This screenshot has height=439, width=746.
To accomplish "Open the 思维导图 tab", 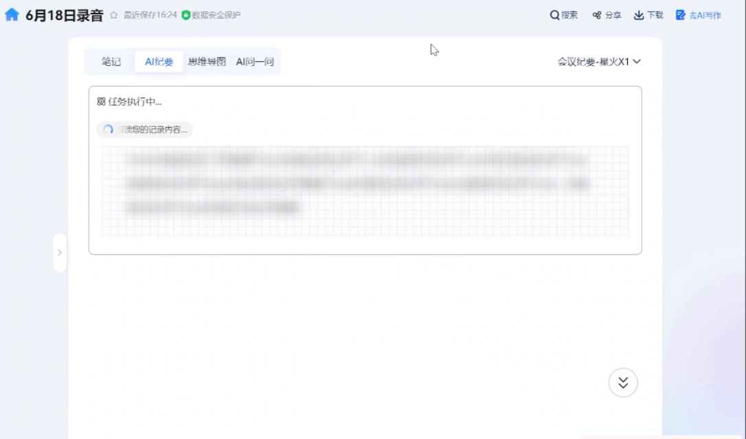I will [207, 62].
